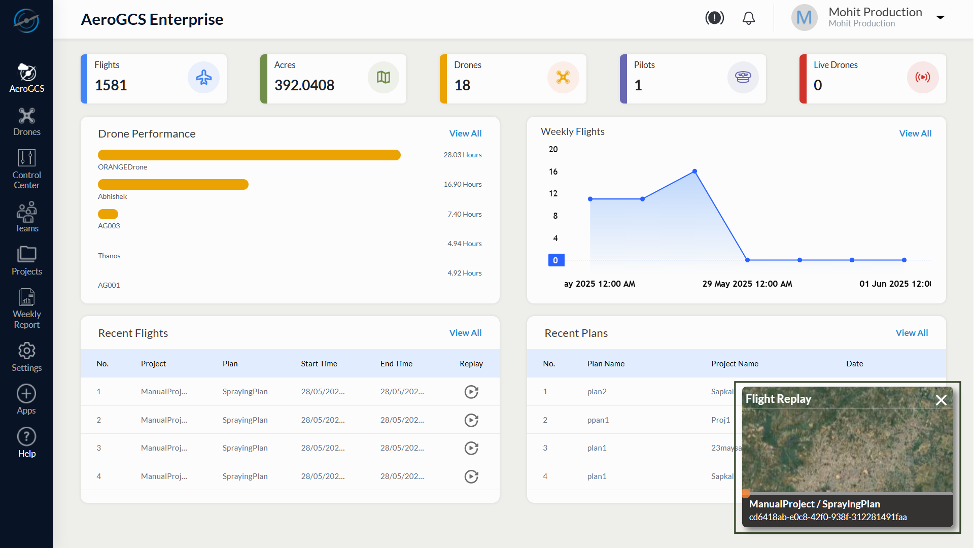Click the Live Drones broadcast icon

(923, 77)
